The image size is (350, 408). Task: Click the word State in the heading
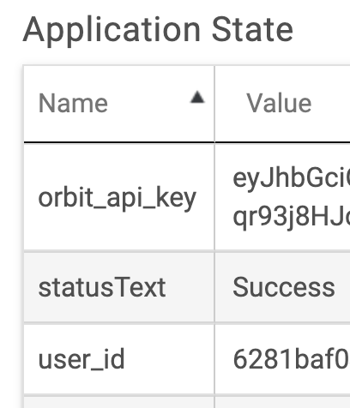pyautogui.click(x=252, y=30)
